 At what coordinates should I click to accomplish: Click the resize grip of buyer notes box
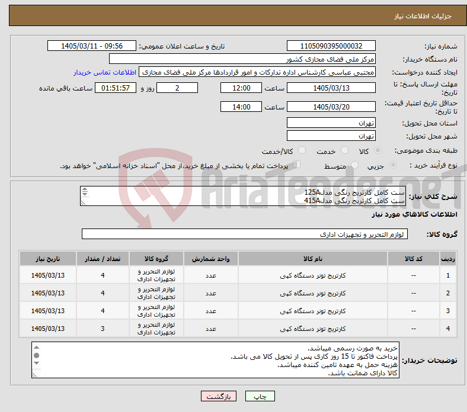click(x=34, y=375)
